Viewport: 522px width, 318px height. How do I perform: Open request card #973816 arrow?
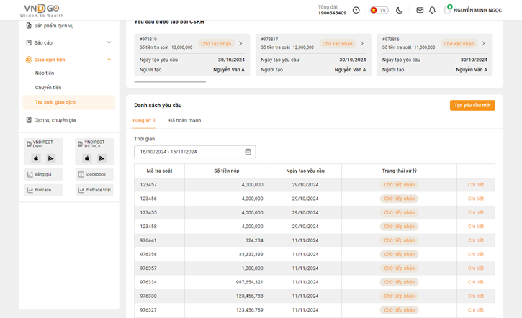pyautogui.click(x=483, y=44)
